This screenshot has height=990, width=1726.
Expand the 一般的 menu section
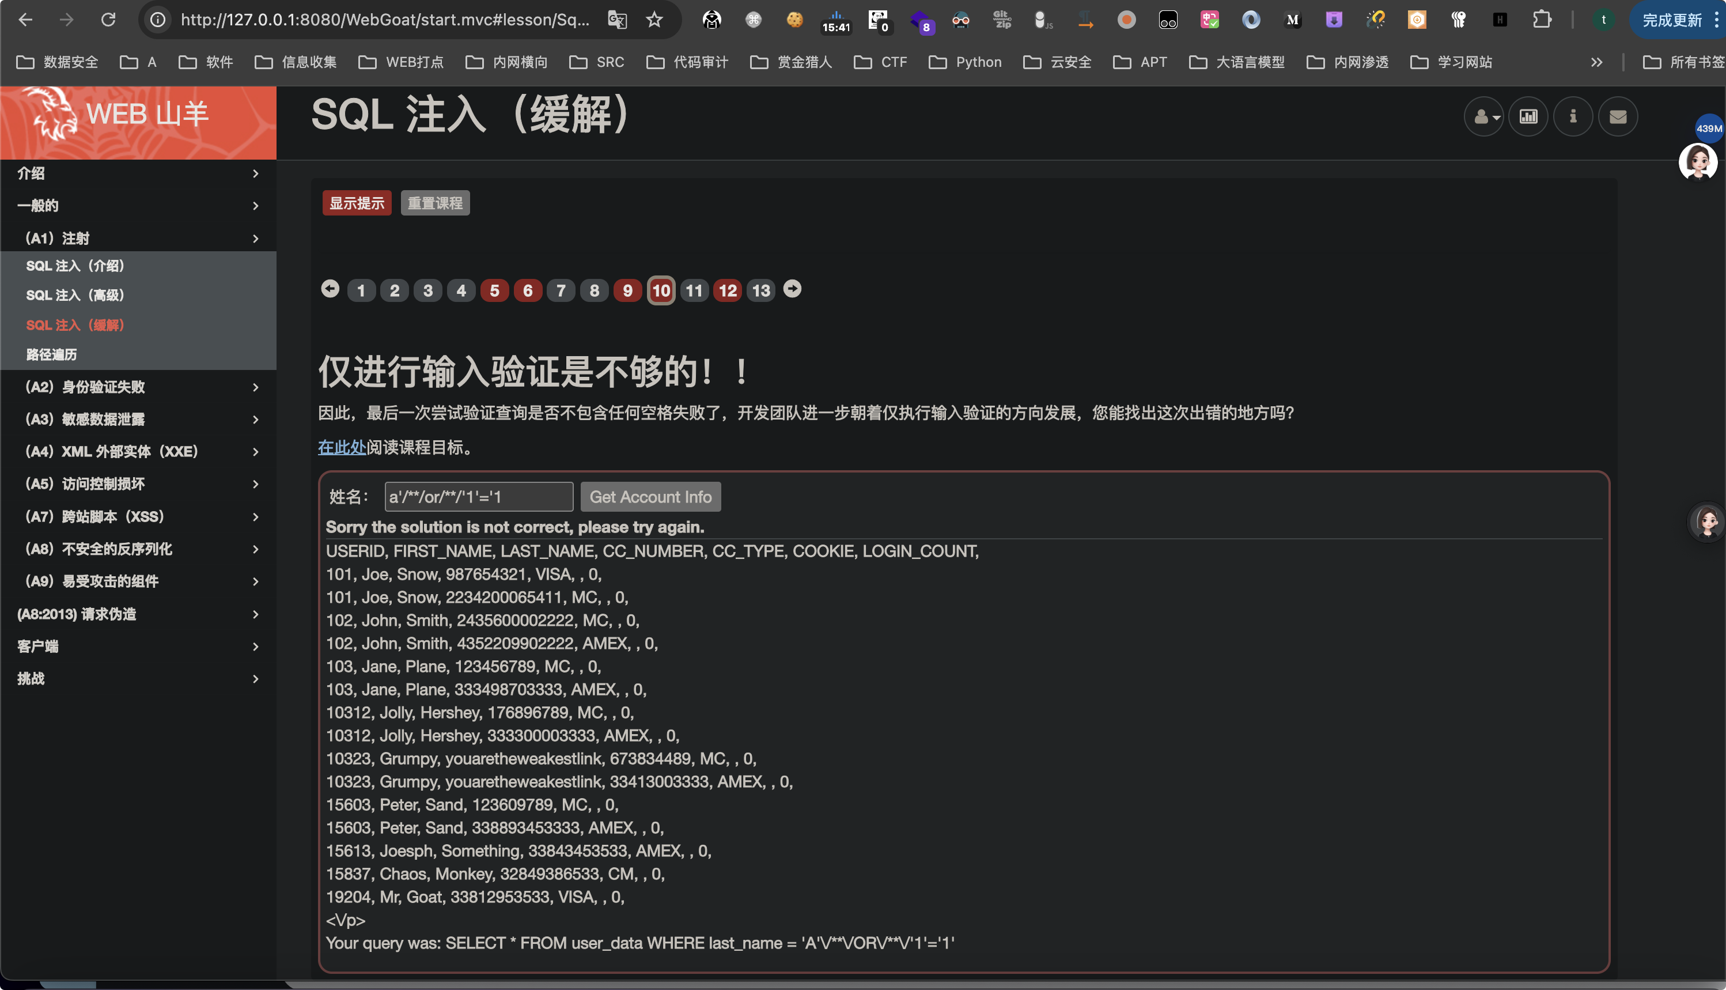tap(138, 205)
